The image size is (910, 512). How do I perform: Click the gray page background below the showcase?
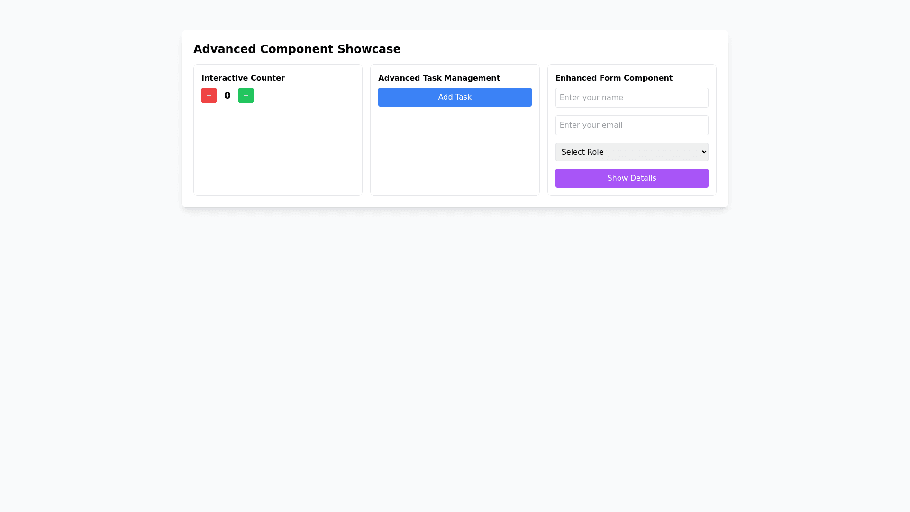[x=455, y=356]
